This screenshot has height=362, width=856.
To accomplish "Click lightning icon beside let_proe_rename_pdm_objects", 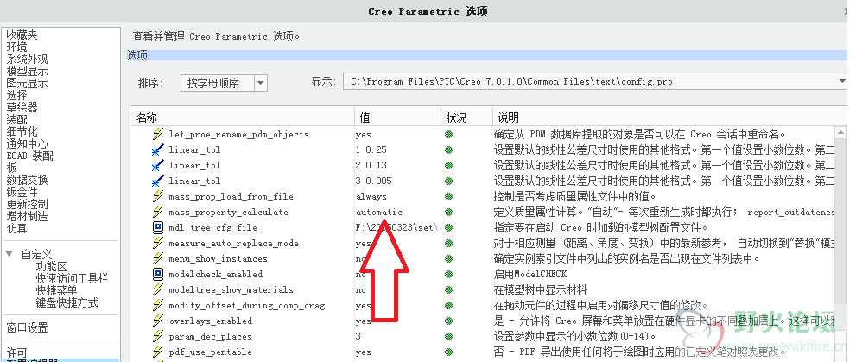I will 158,134.
